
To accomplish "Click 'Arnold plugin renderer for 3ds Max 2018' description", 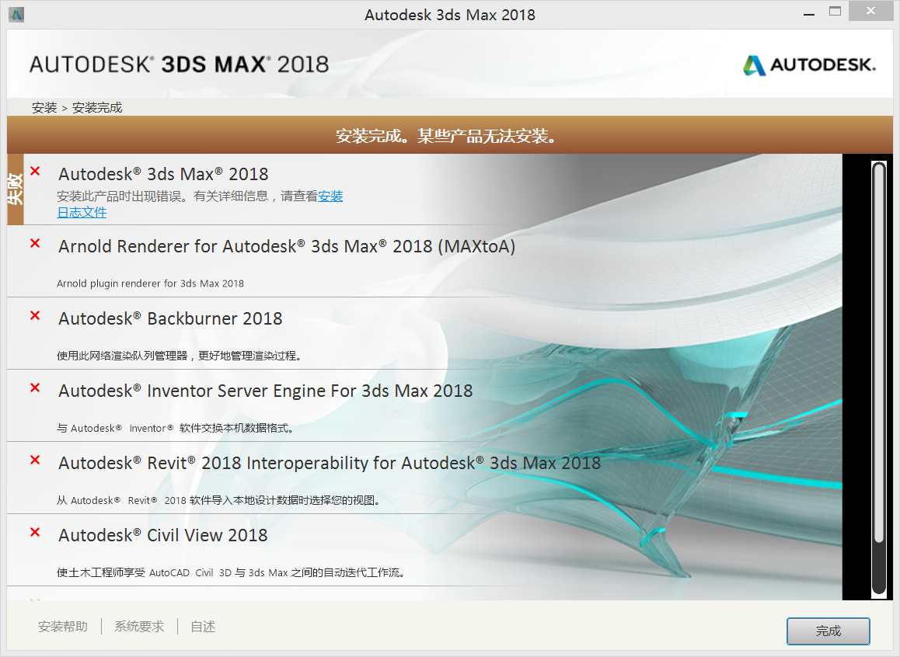I will (150, 283).
